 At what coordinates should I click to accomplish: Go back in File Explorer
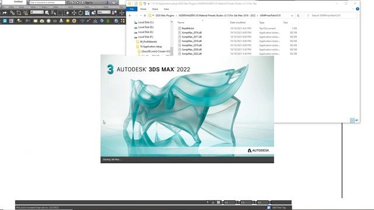[130, 16]
